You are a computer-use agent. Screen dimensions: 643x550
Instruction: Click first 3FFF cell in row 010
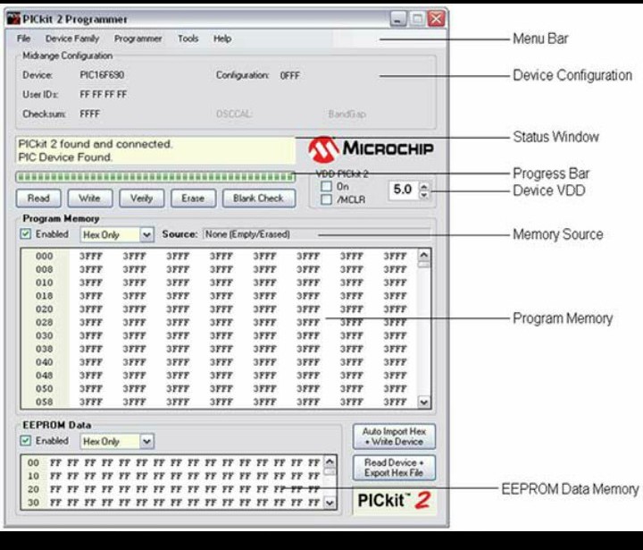(x=90, y=283)
